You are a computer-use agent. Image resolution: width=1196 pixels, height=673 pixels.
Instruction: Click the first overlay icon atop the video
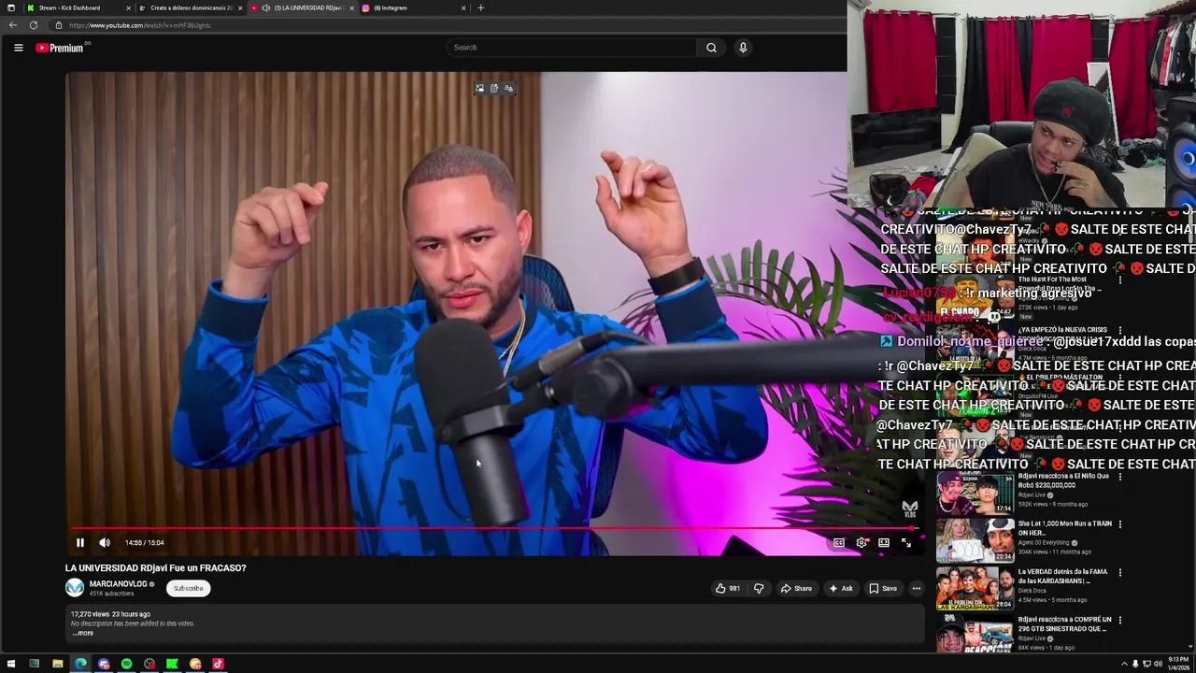[x=480, y=89]
